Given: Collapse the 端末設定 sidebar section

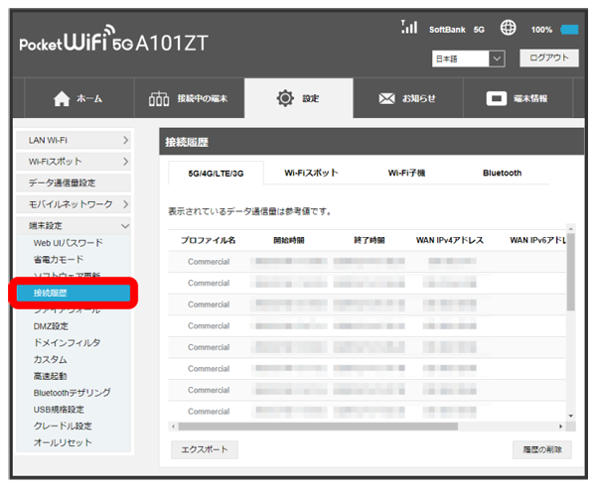Looking at the screenshot, I should click(74, 225).
